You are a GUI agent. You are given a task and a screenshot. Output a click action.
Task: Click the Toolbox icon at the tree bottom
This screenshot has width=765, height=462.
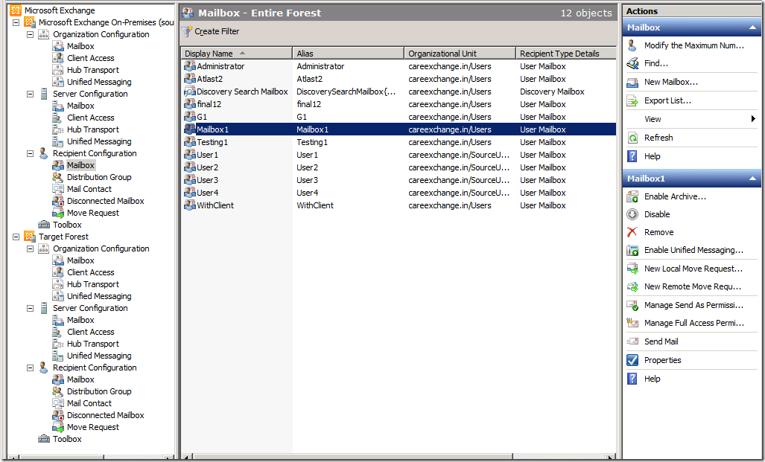pos(44,439)
